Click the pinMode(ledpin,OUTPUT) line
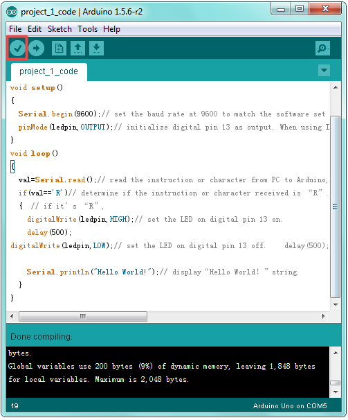 [174, 128]
